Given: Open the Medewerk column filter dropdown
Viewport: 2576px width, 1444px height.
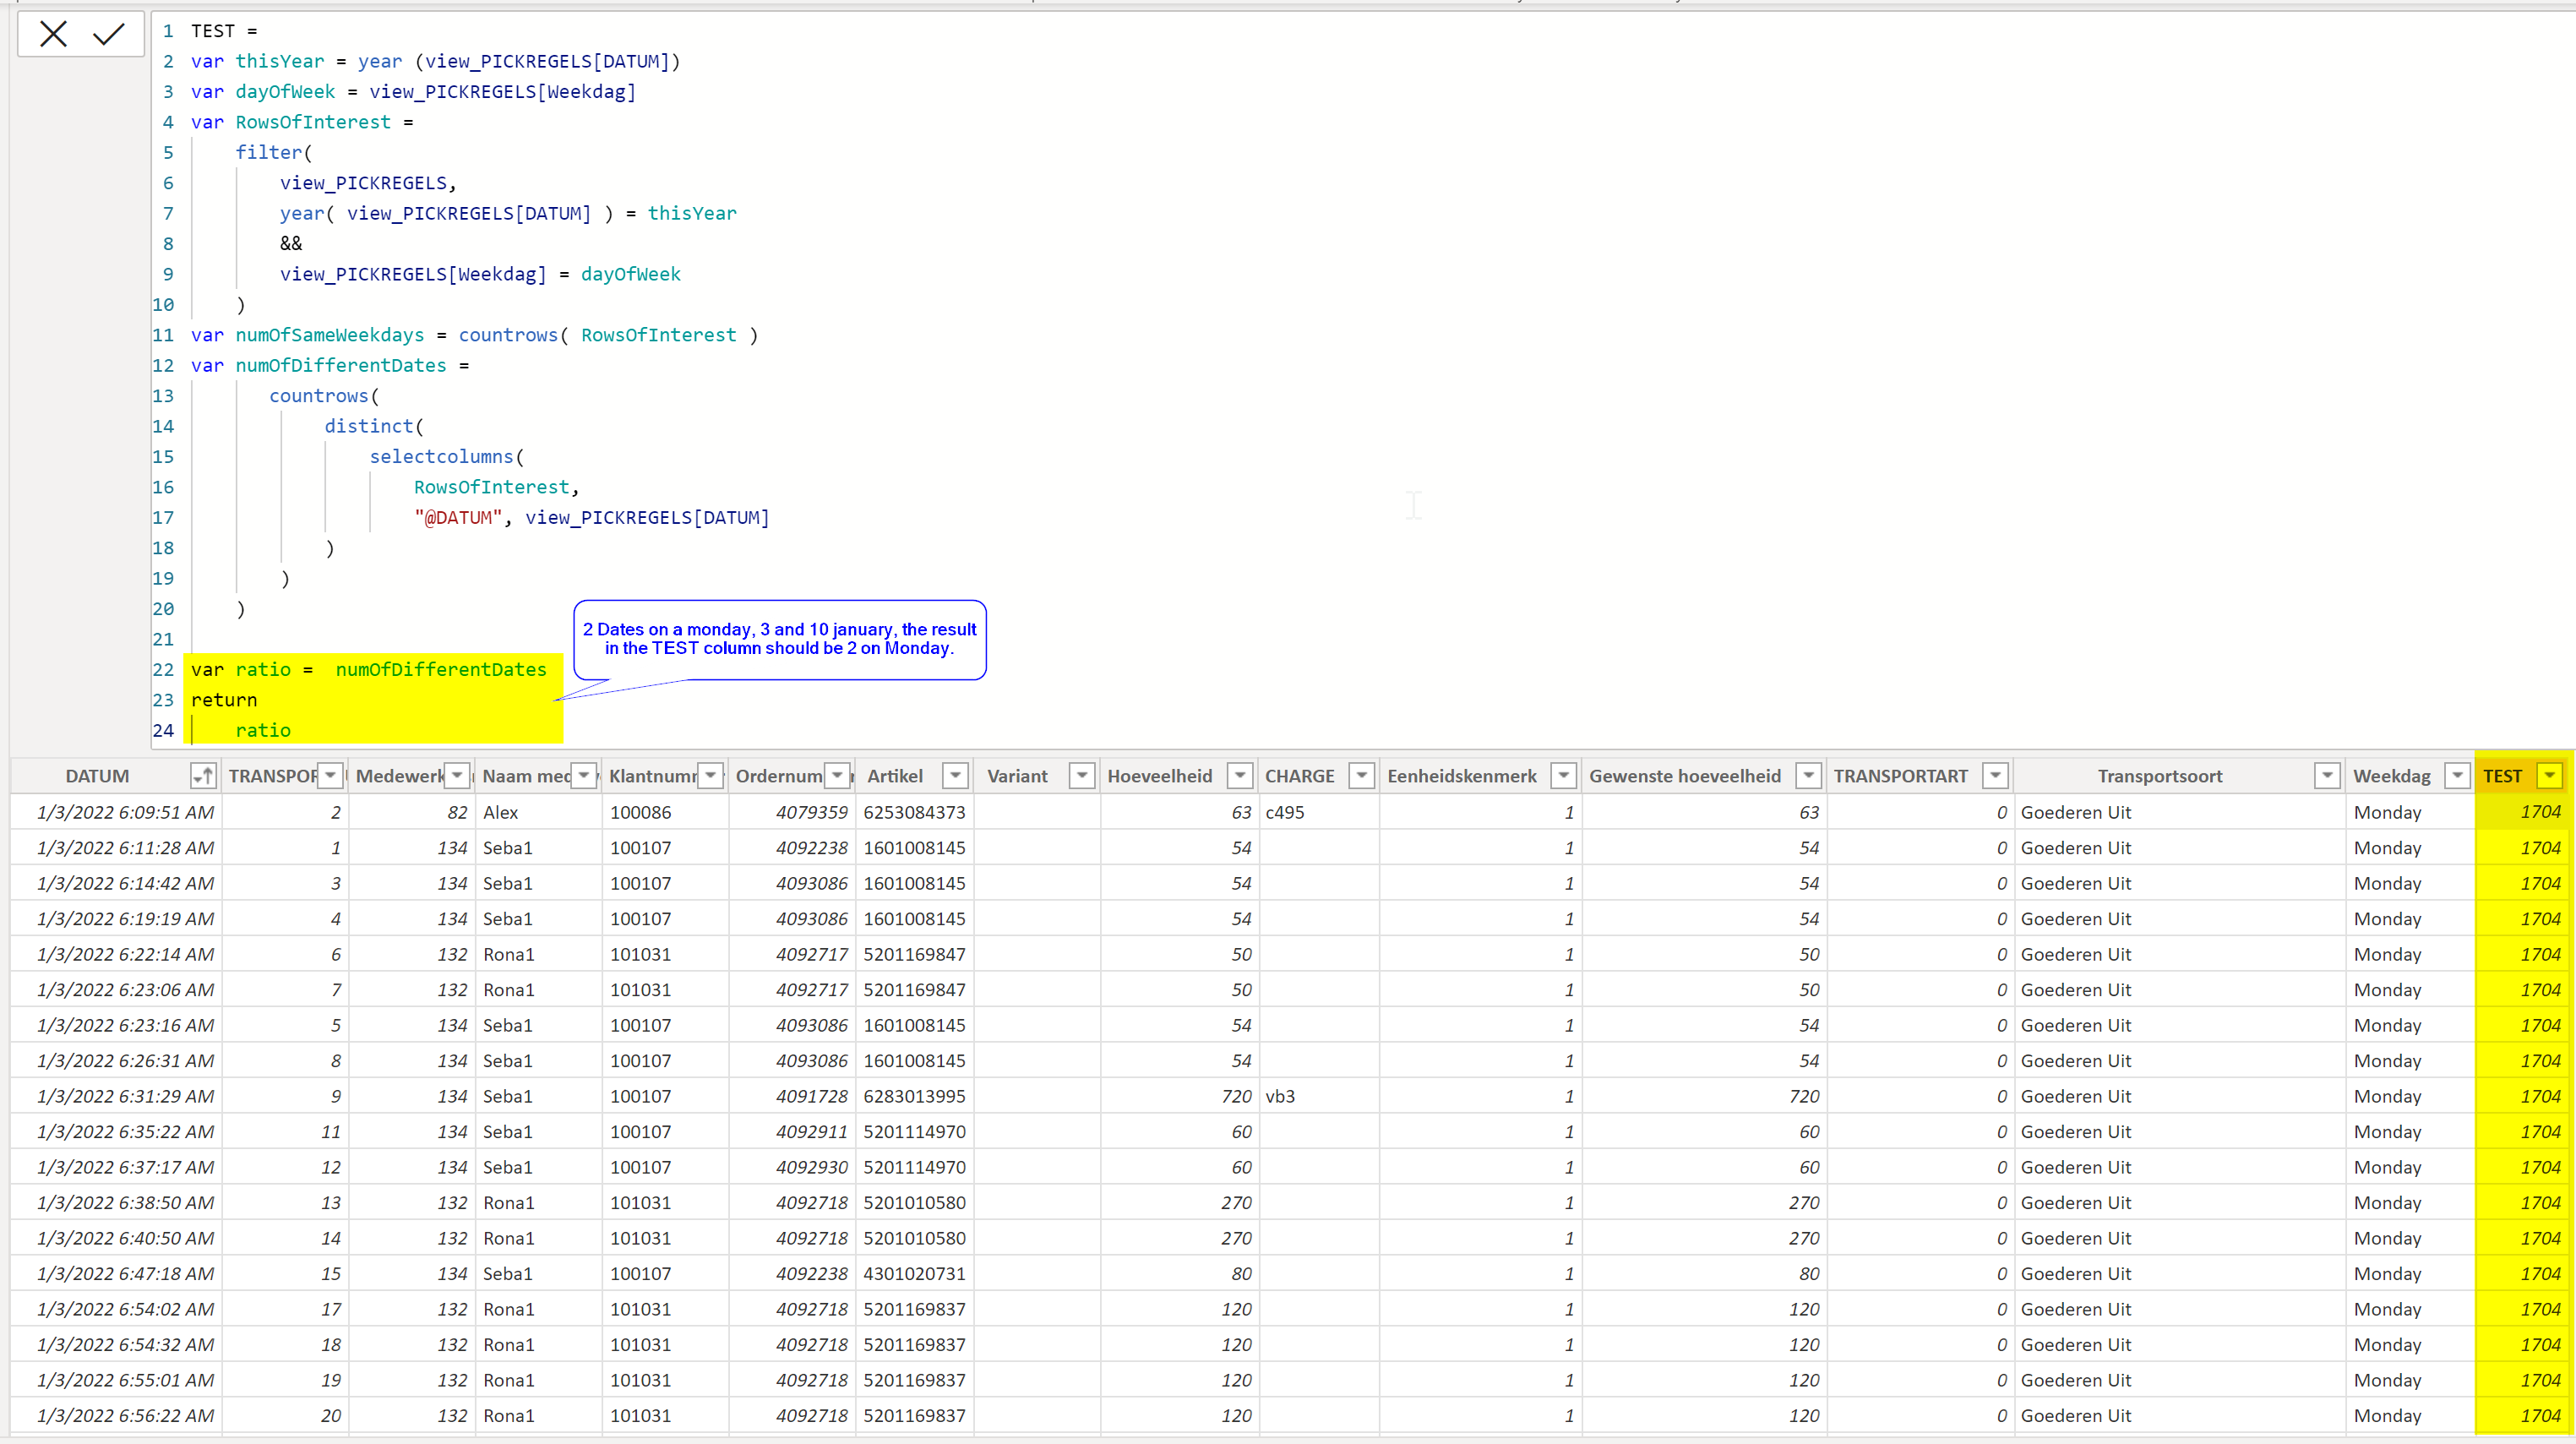Looking at the screenshot, I should click(458, 776).
